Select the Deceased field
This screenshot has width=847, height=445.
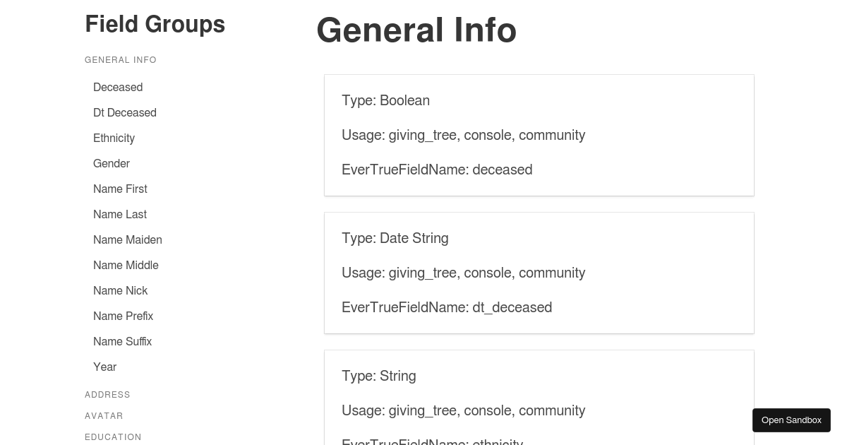pyautogui.click(x=118, y=88)
